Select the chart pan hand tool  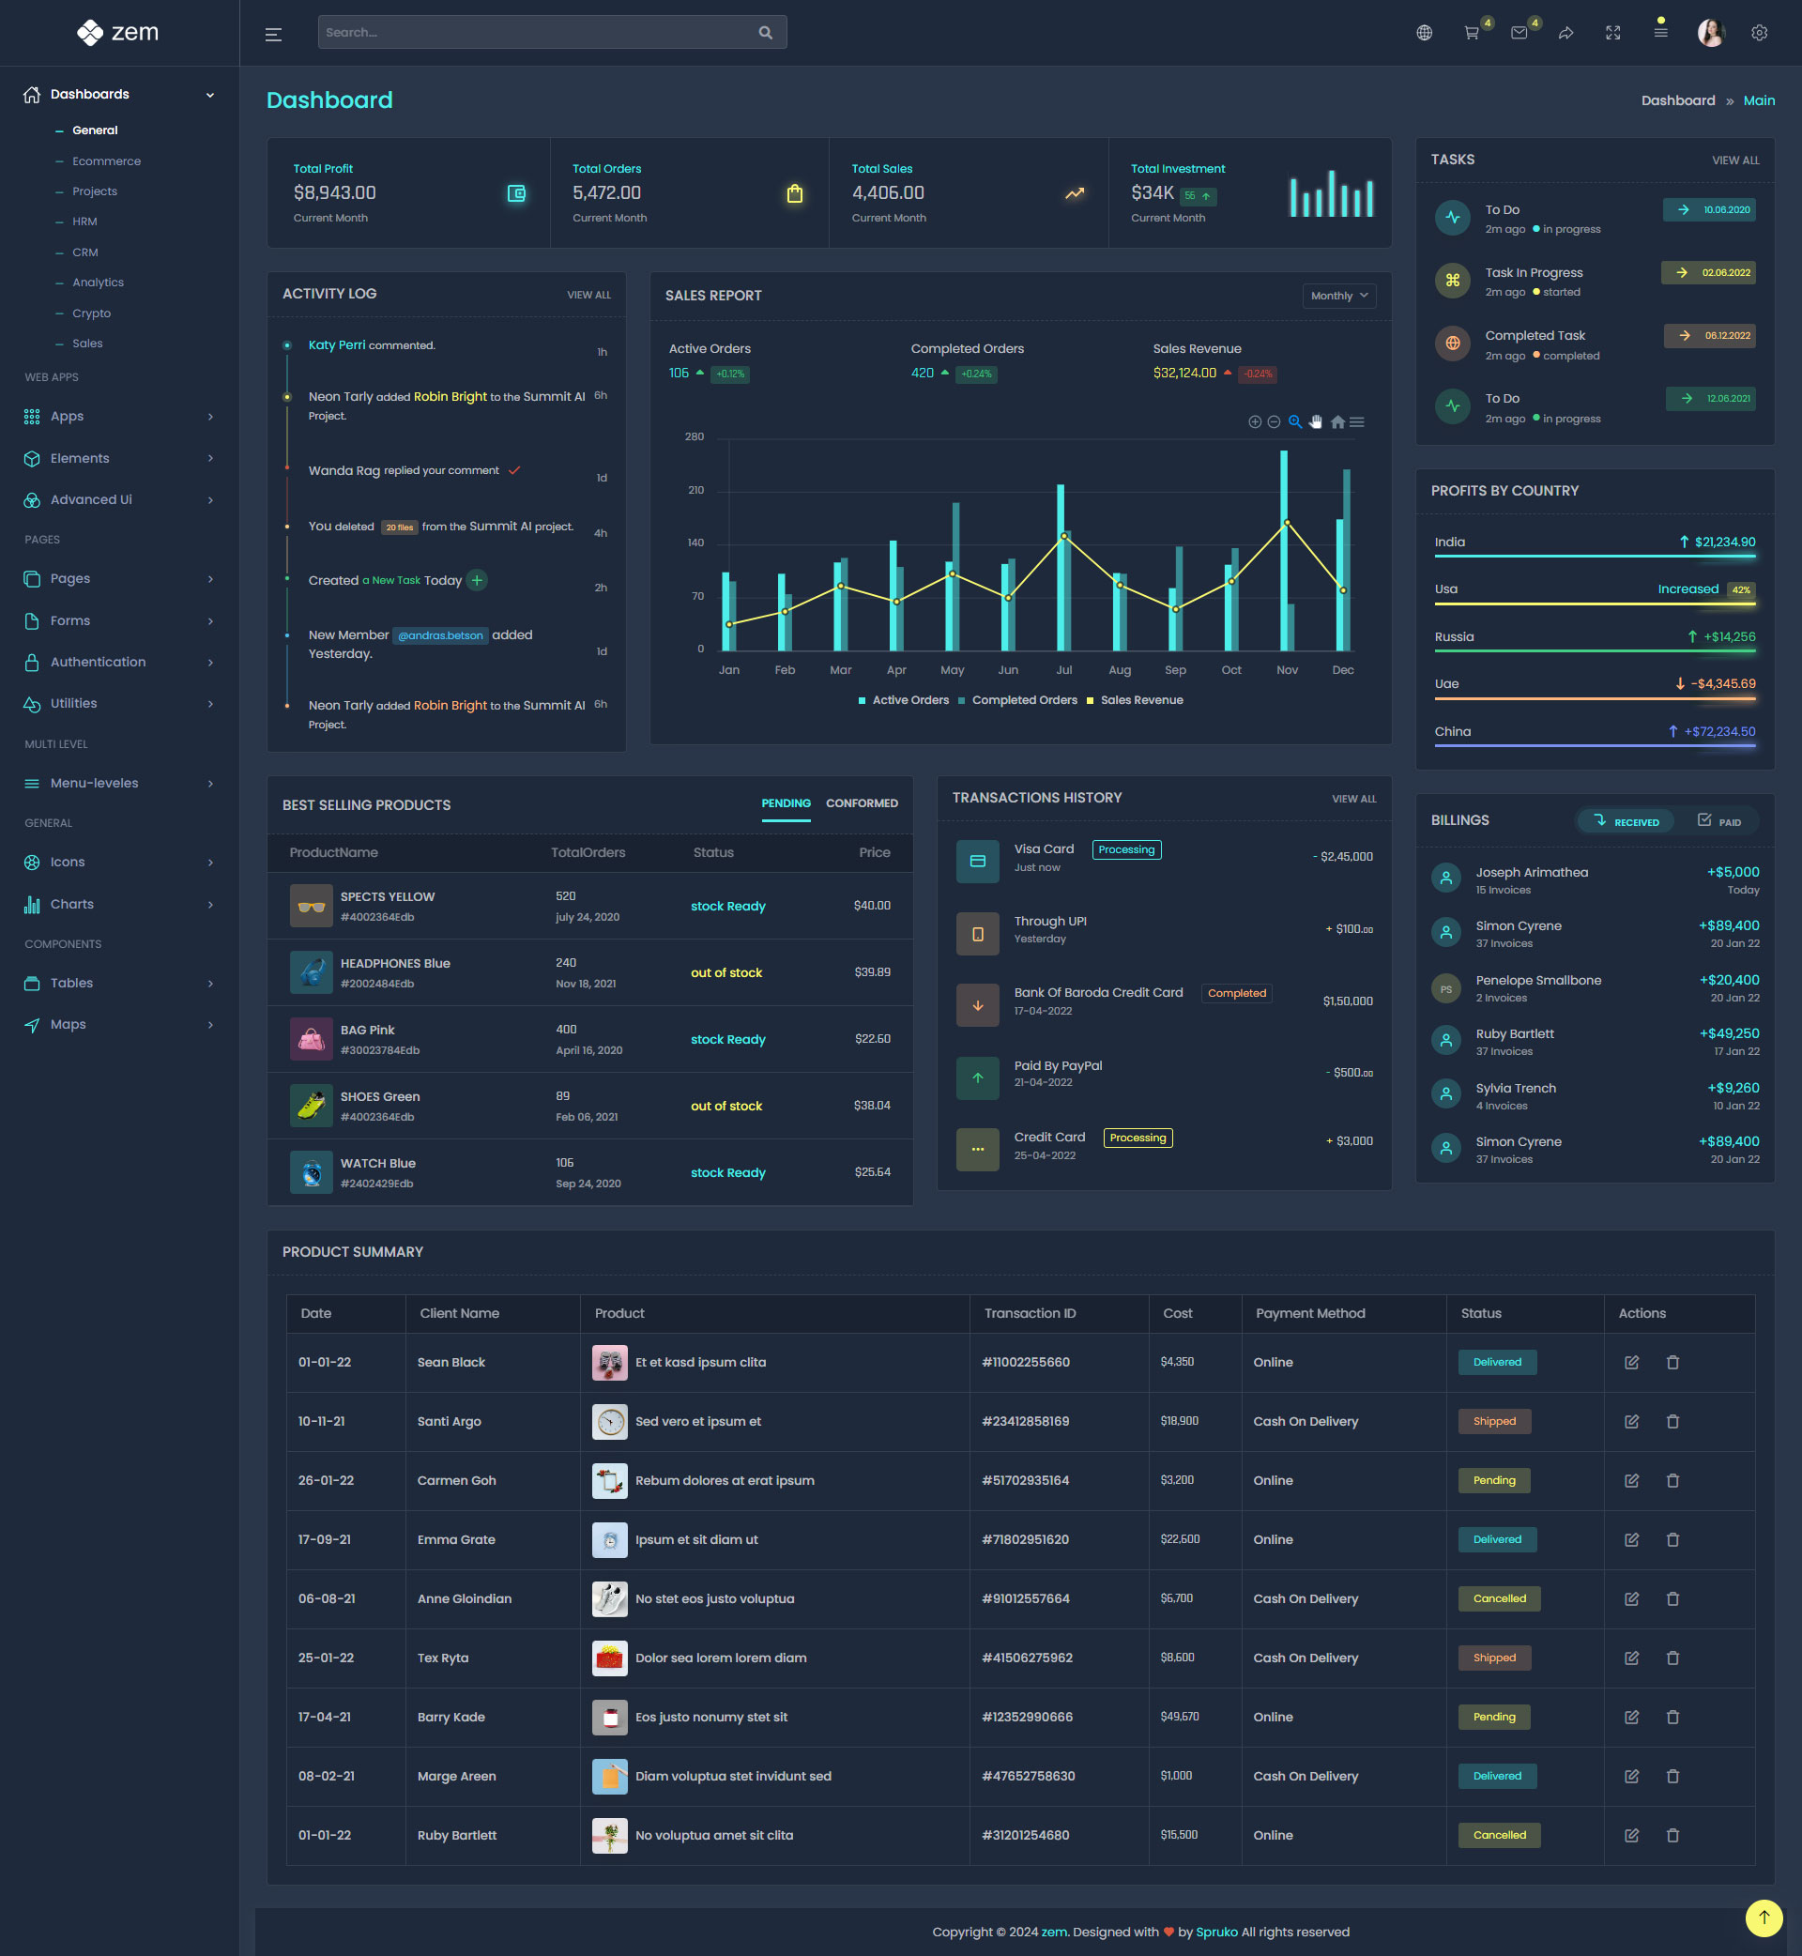click(1316, 422)
